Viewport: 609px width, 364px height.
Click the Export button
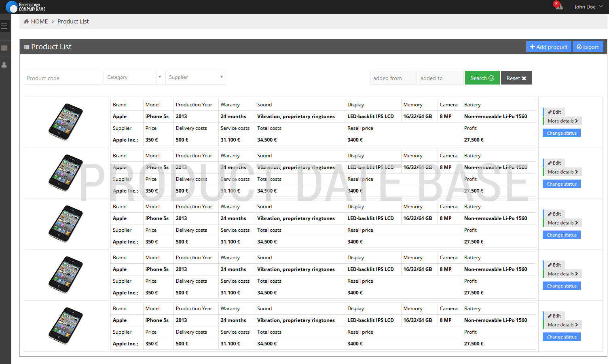pos(588,47)
